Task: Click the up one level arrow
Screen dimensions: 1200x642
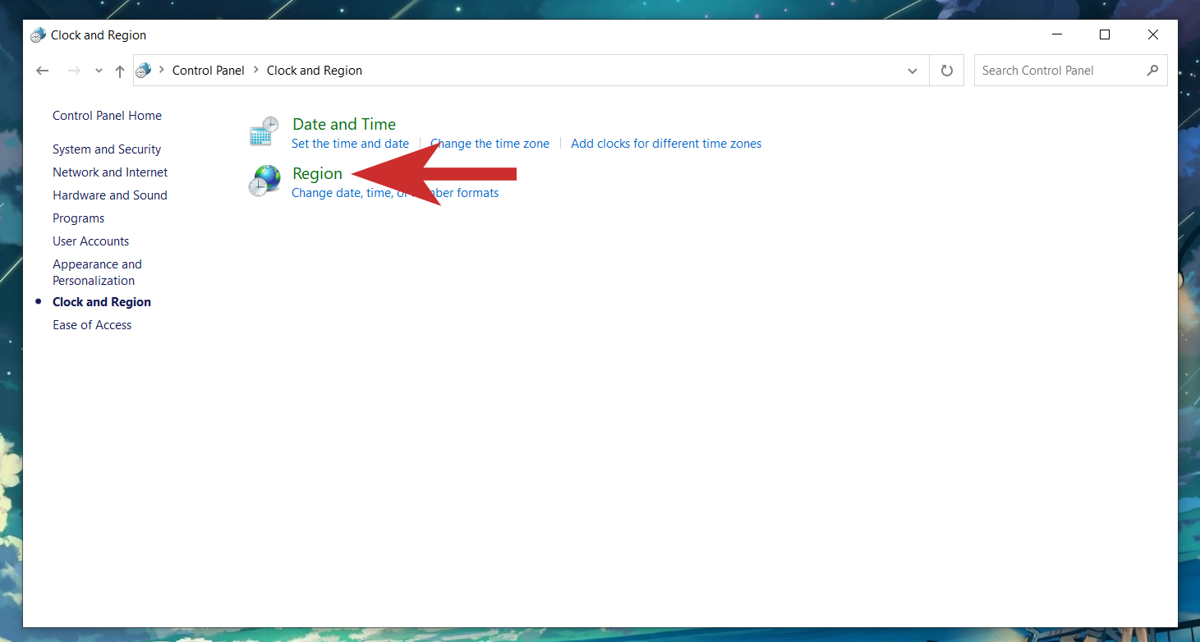Action: coord(120,71)
